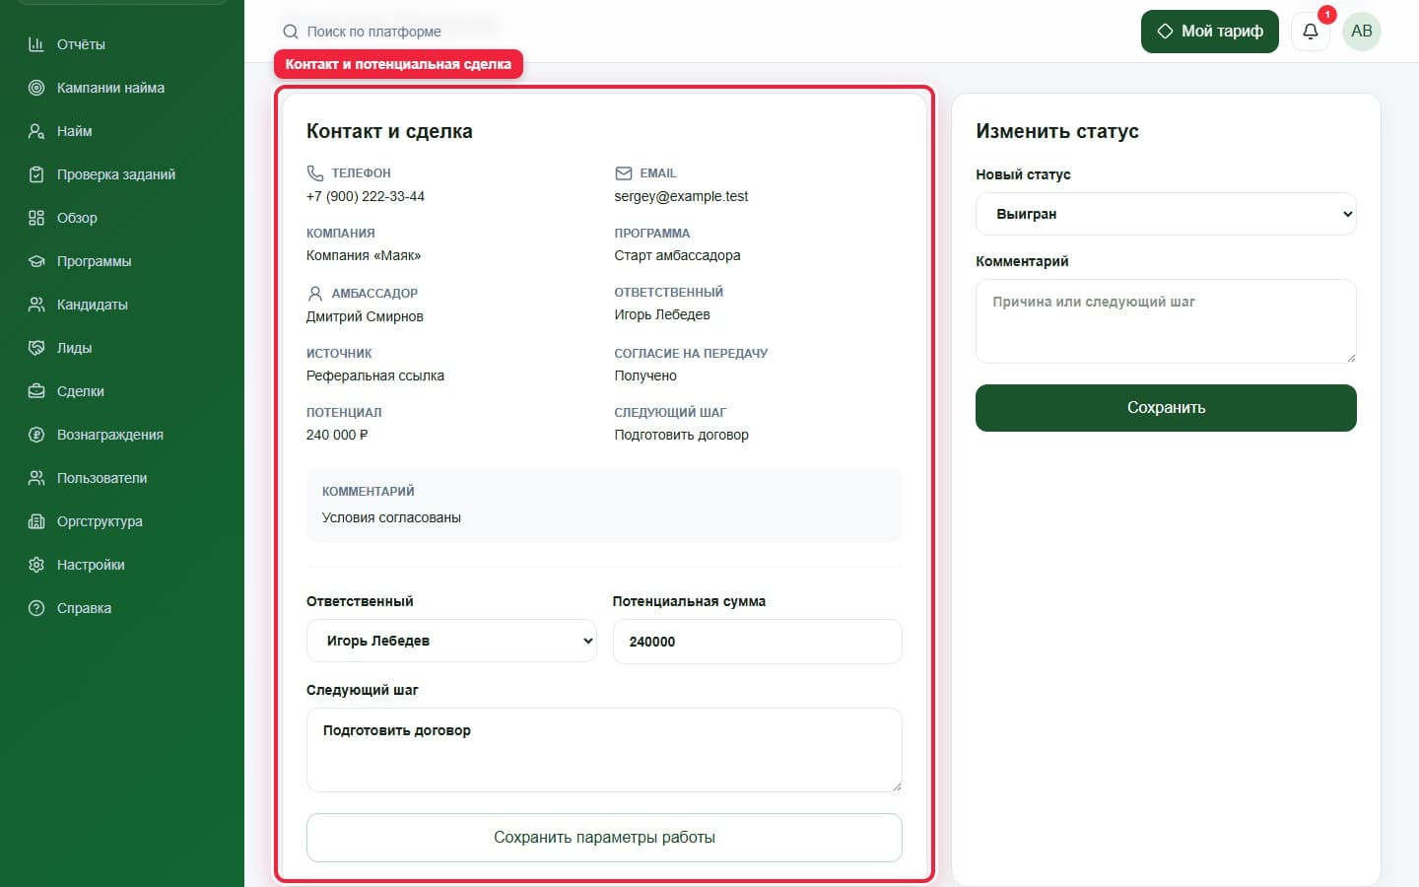Click the Потенциальная сумма input 240000
The image size is (1419, 887).
click(757, 642)
